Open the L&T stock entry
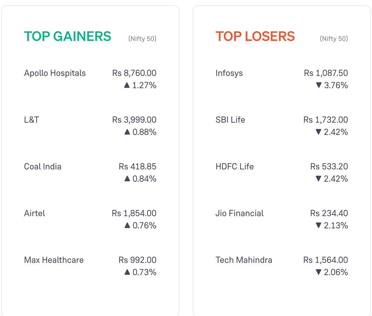The width and height of the screenshot is (372, 316). coord(31,120)
